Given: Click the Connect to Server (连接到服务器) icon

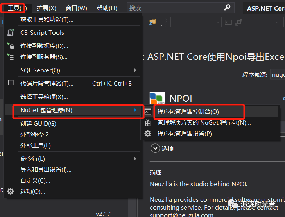Looking at the screenshot, I should click(11, 57).
